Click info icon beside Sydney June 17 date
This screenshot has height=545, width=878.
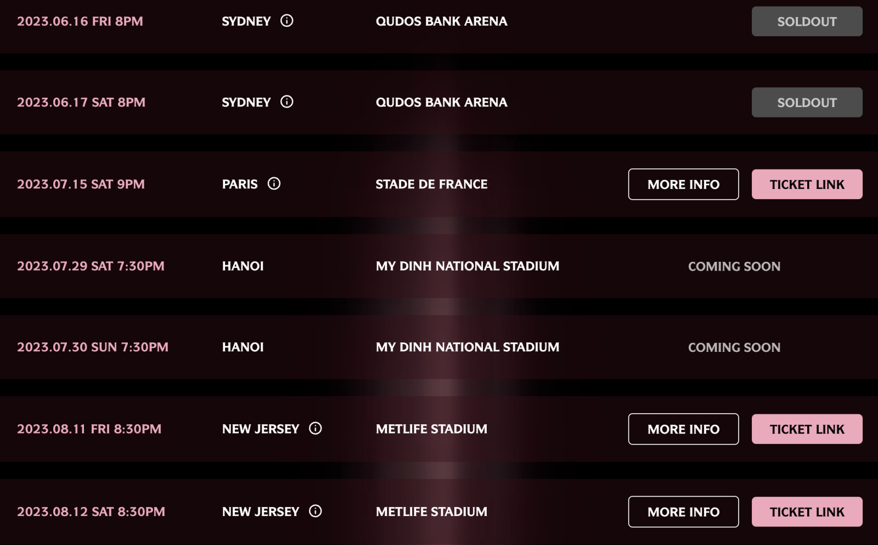pos(287,102)
